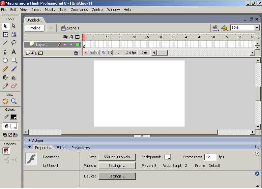Click the Insert Layer Folder icon
The width and height of the screenshot is (262, 189).
pos(40,53)
